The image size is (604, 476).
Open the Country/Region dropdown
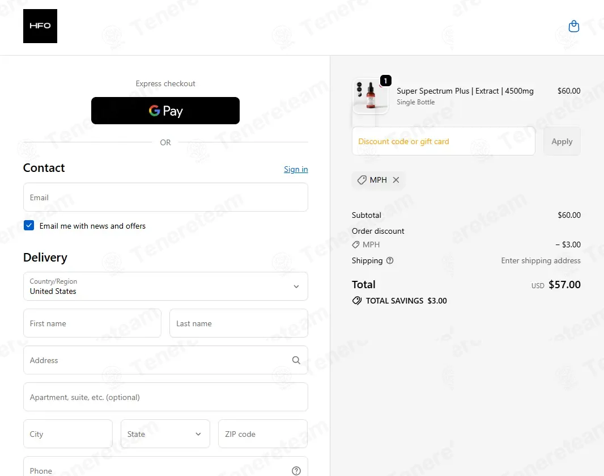tap(165, 286)
